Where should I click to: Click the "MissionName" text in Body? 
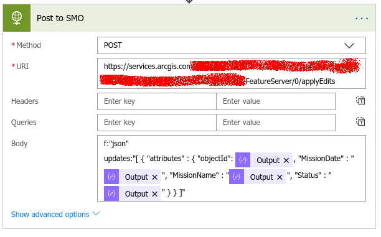tap(194, 175)
